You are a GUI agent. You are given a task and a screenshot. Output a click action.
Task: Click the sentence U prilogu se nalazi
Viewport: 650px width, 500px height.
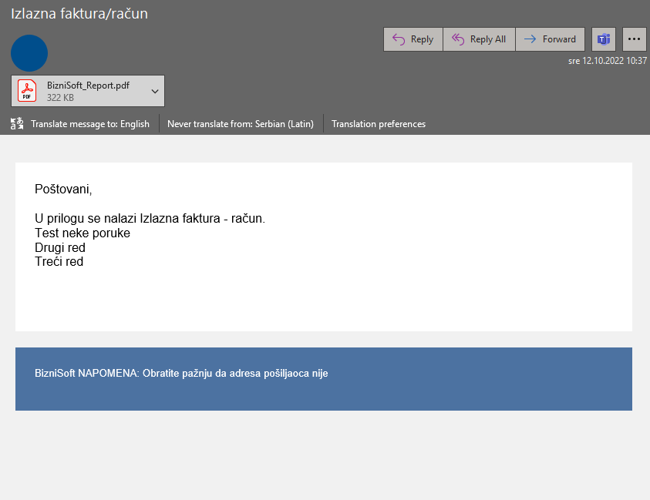point(150,219)
